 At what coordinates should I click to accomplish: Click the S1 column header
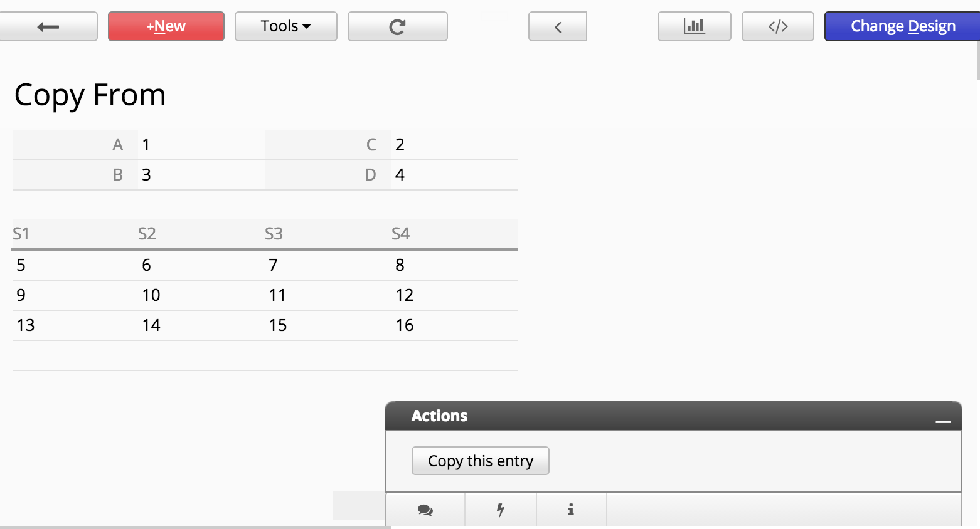tap(21, 234)
